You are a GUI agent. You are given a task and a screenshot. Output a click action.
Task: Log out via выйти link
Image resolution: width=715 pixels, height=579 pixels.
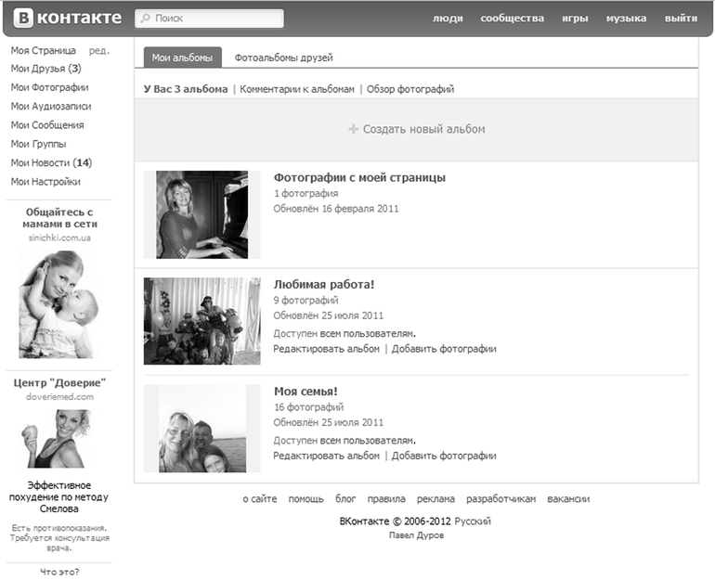click(x=681, y=19)
